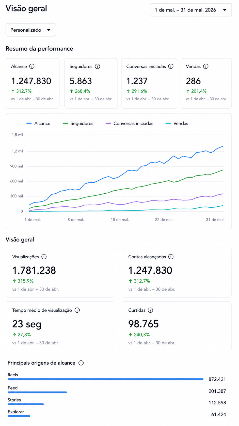Click the info icon next to Alcance
The image size is (239, 426).
pos(32,66)
